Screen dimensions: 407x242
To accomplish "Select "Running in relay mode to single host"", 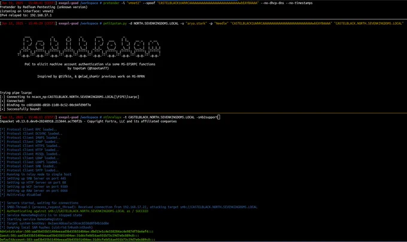I will pos(35,174).
